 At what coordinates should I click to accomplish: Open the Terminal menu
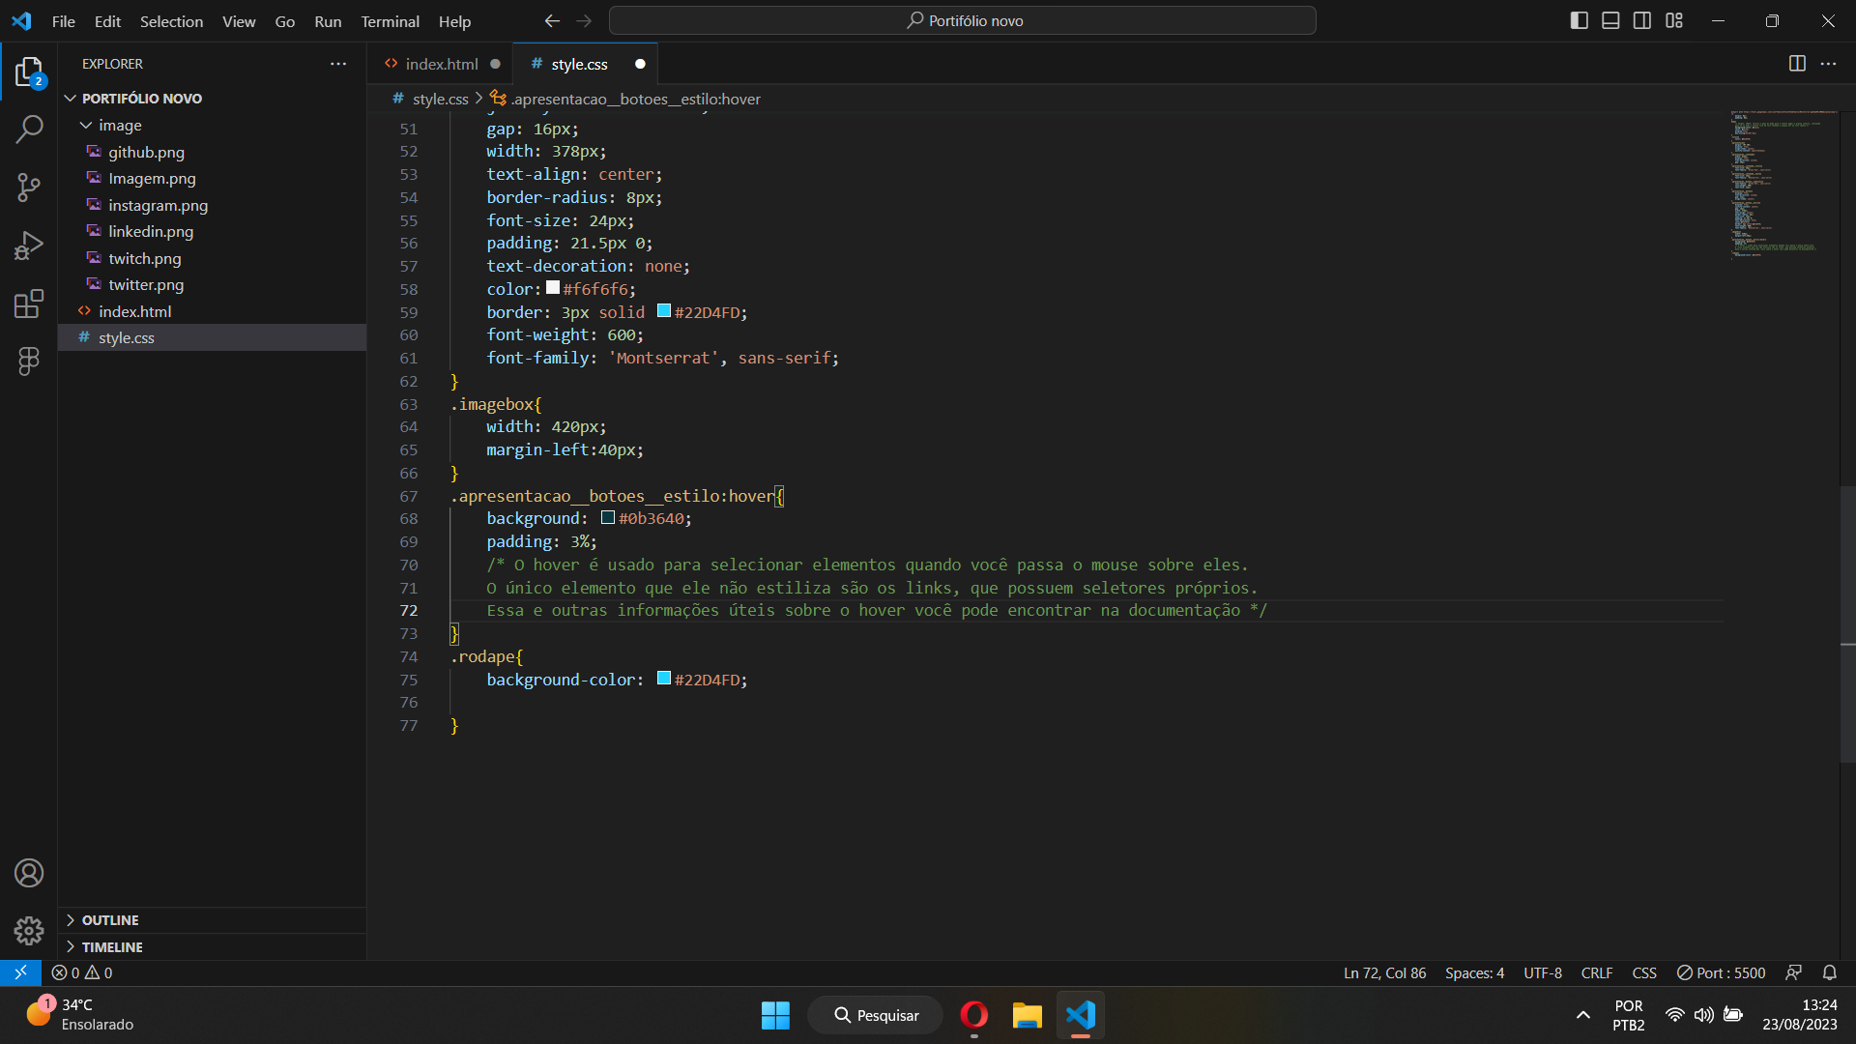coord(390,21)
